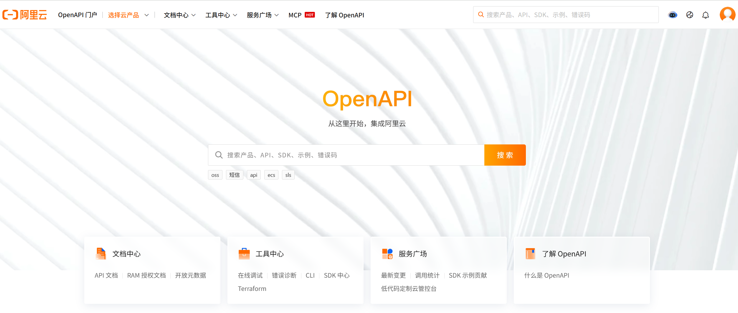This screenshot has height=313, width=738.
Task: Select the api search tag
Action: click(x=254, y=175)
